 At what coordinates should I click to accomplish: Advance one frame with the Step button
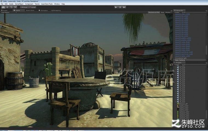[x=124, y=7]
